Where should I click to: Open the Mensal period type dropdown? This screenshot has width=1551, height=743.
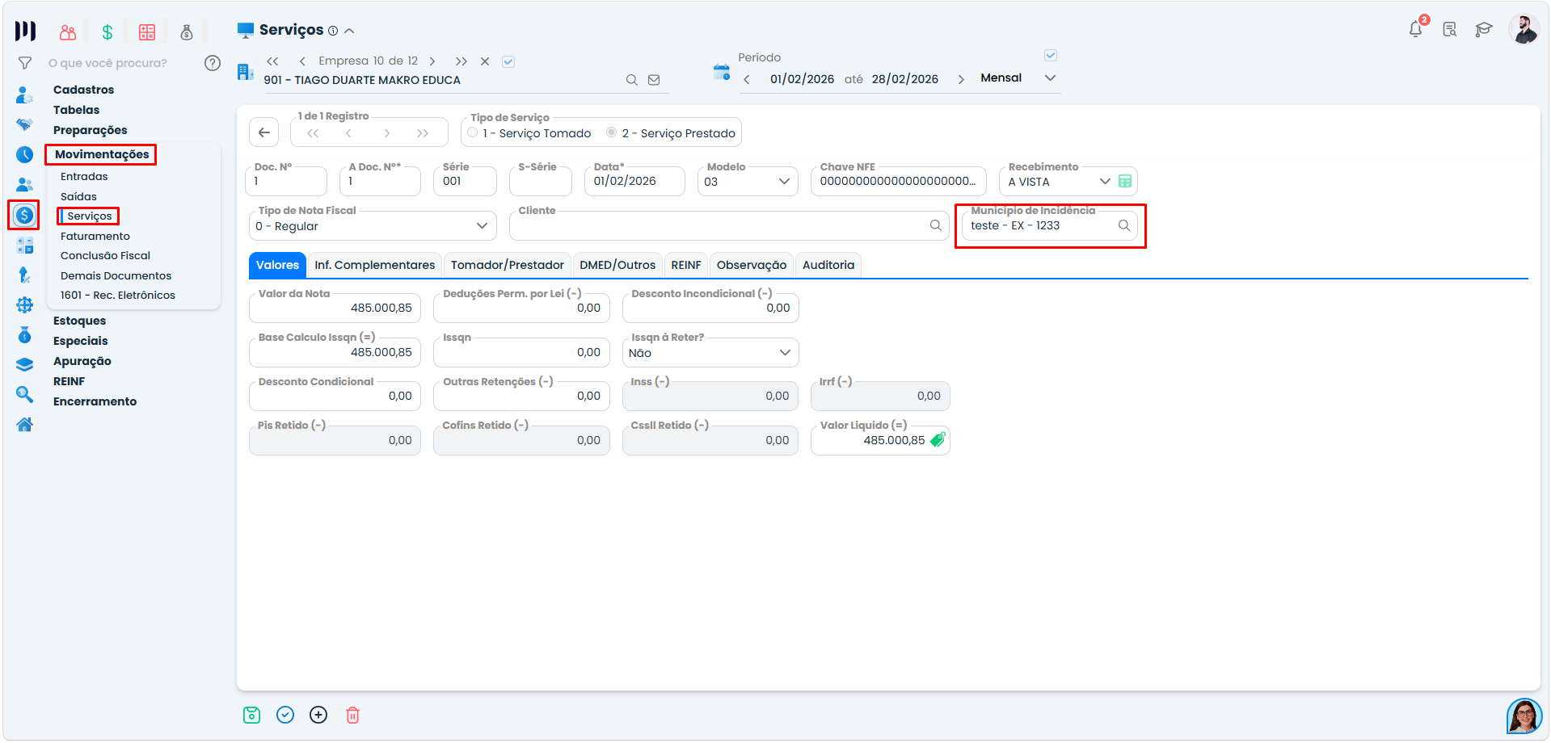(x=1018, y=78)
